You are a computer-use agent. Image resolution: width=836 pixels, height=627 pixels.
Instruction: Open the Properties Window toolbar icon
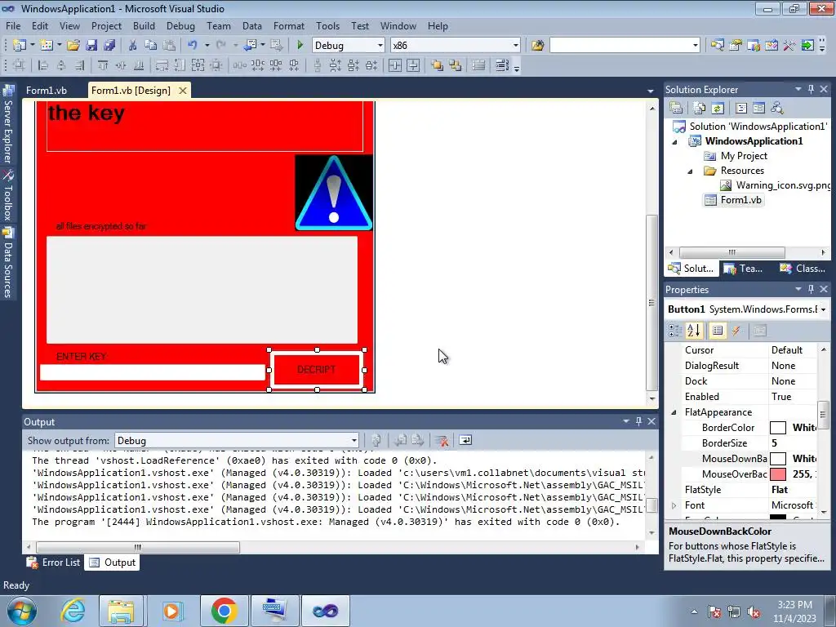pos(736,46)
